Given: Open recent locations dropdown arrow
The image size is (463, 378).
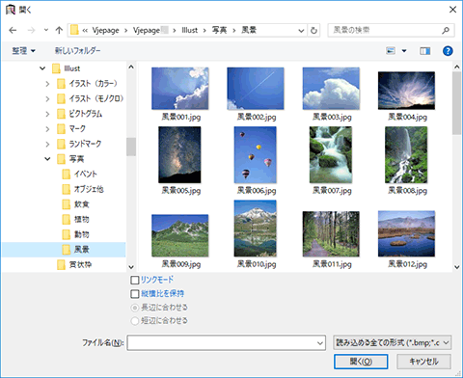Looking at the screenshot, I should click(46, 30).
